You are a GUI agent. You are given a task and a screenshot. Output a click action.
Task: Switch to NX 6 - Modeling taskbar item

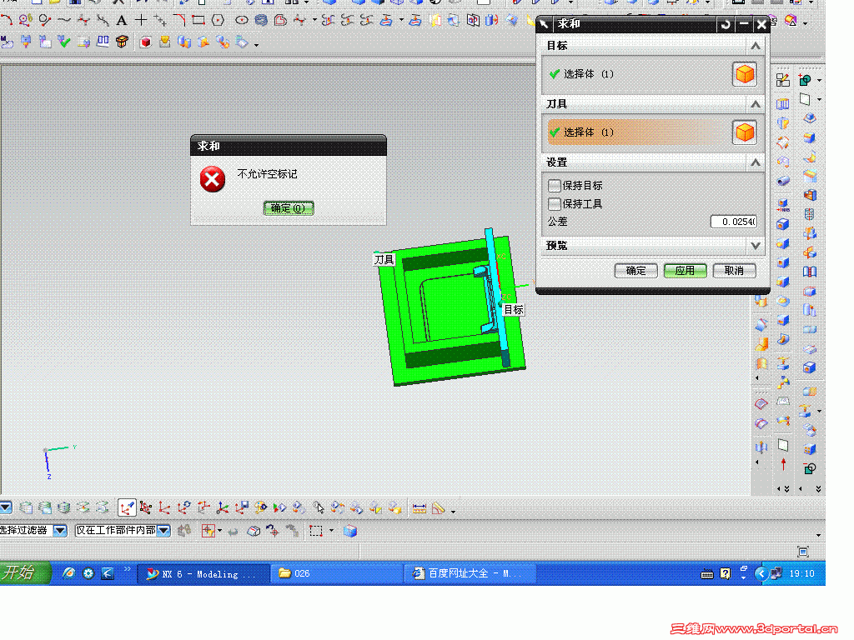coord(203,573)
